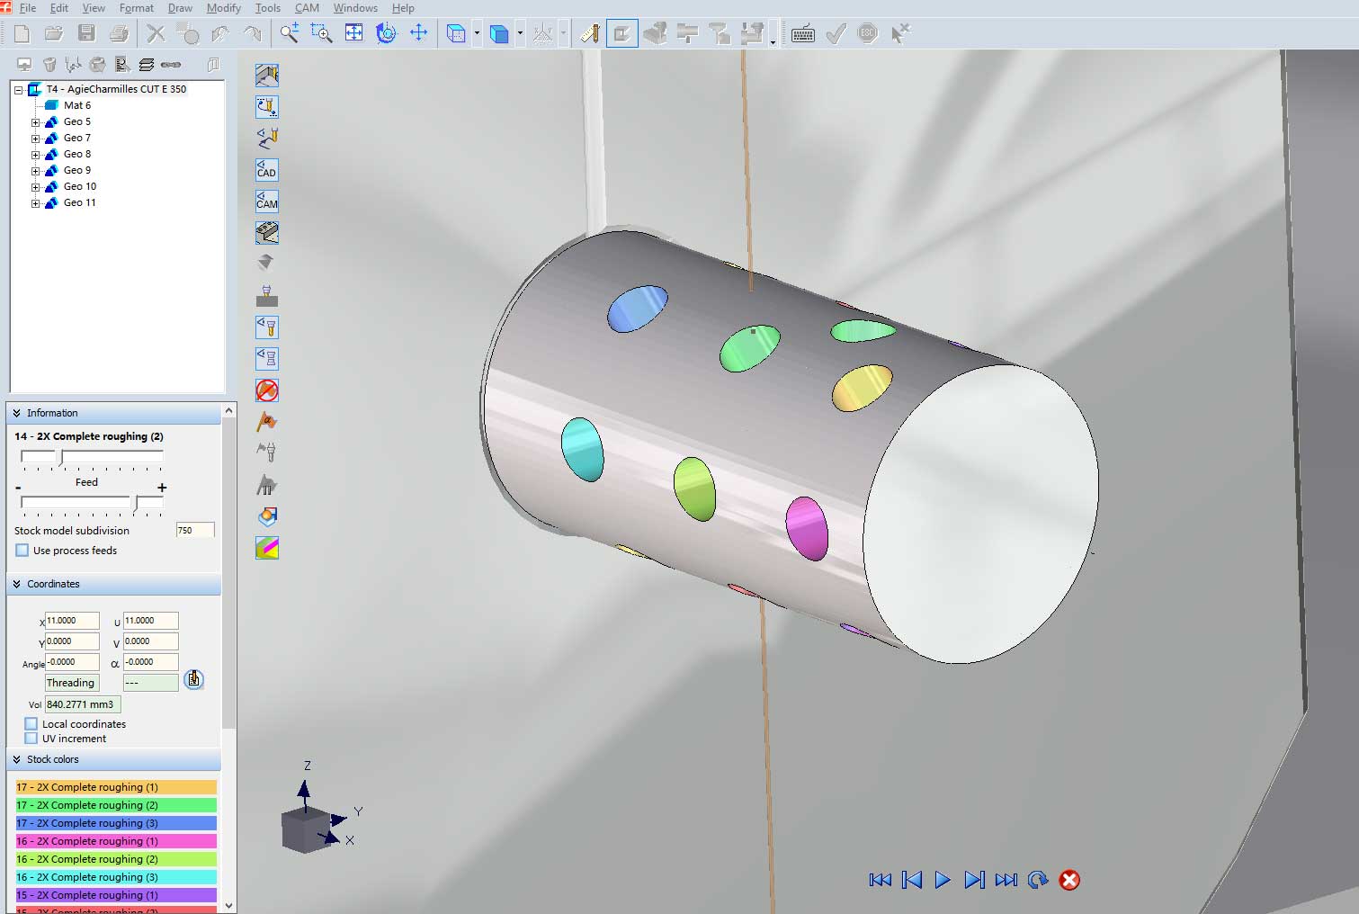Screen dimensions: 1359x914
Task: Click the pink 16 - 2X Complete roughing (1) swatch
Action: pos(115,841)
